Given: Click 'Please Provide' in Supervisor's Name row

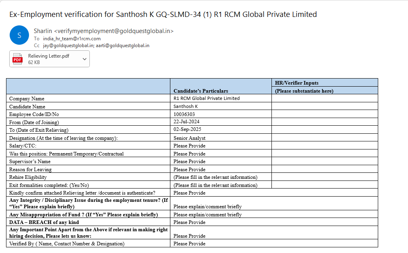Looking at the screenshot, I should 189,162.
